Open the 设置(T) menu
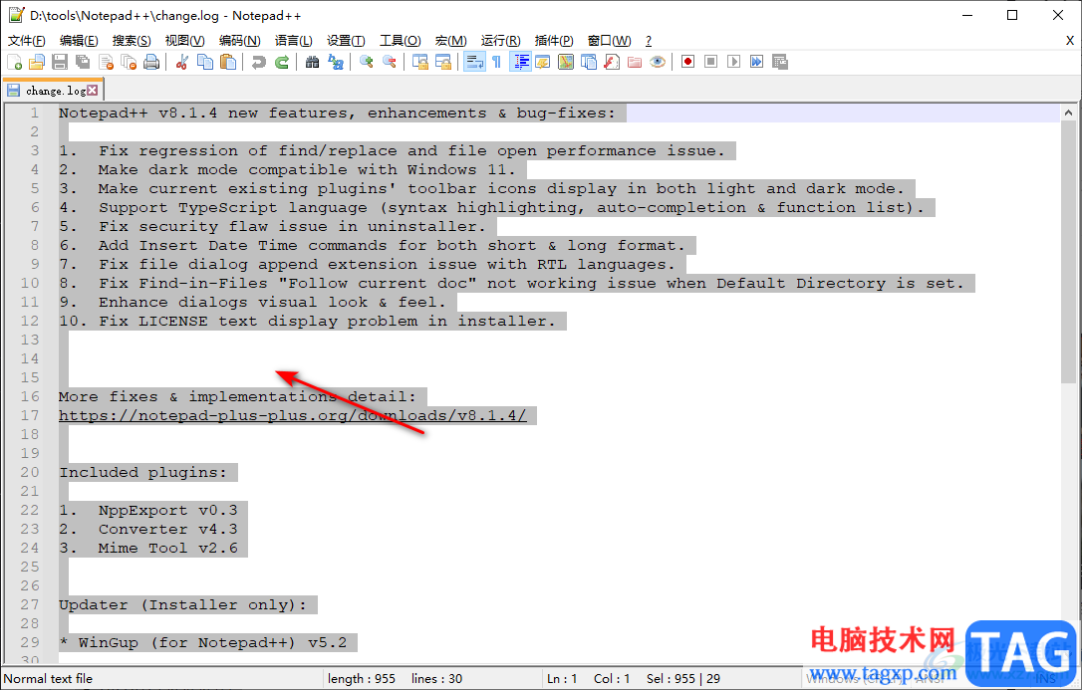 [346, 41]
